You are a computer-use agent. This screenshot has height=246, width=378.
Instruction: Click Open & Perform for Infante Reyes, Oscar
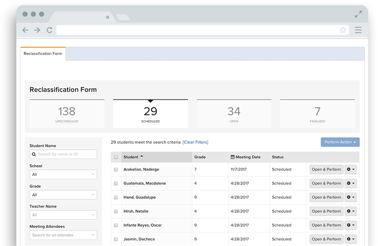tap(326, 225)
